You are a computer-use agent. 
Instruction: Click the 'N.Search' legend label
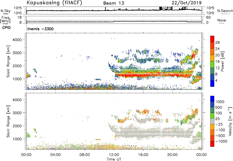point(225,11)
